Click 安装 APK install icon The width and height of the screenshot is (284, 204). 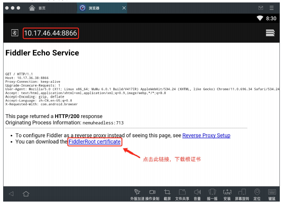click(x=227, y=195)
